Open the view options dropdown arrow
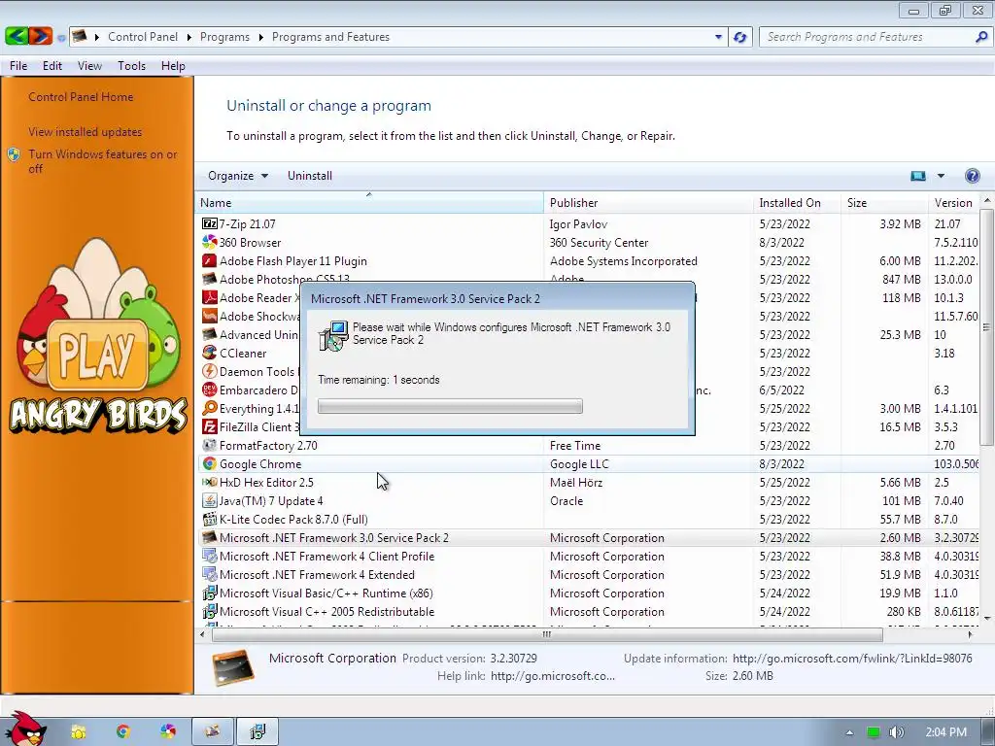Screen dimensions: 995x746 tap(941, 176)
